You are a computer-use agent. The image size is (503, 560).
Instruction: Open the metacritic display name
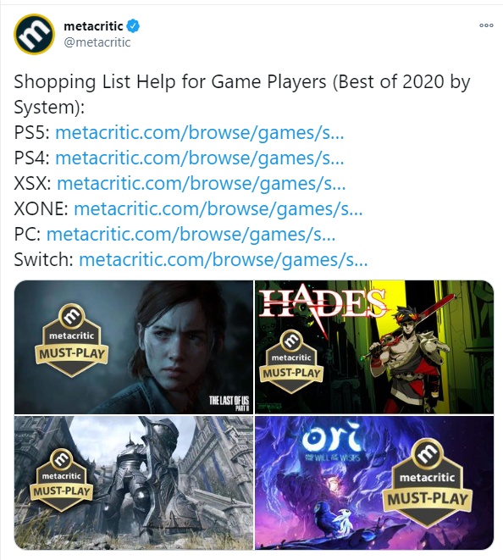[x=93, y=25]
